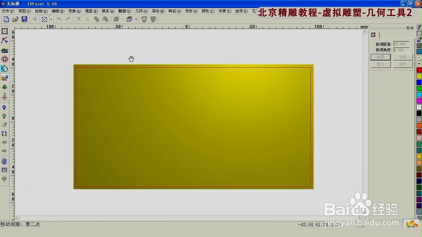Click the eyedropper icon in palette strip
The height and width of the screenshot is (237, 422).
pyautogui.click(x=419, y=40)
